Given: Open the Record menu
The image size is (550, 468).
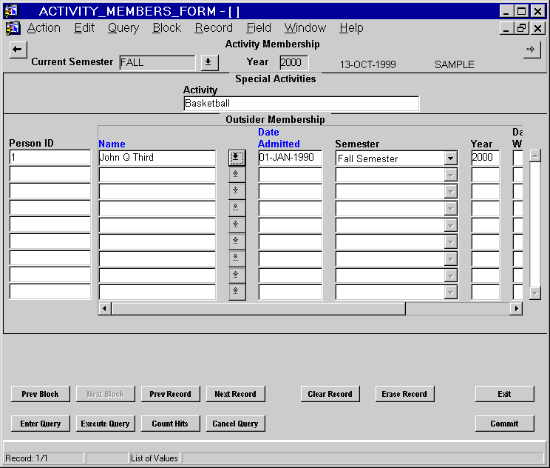Looking at the screenshot, I should tap(214, 27).
